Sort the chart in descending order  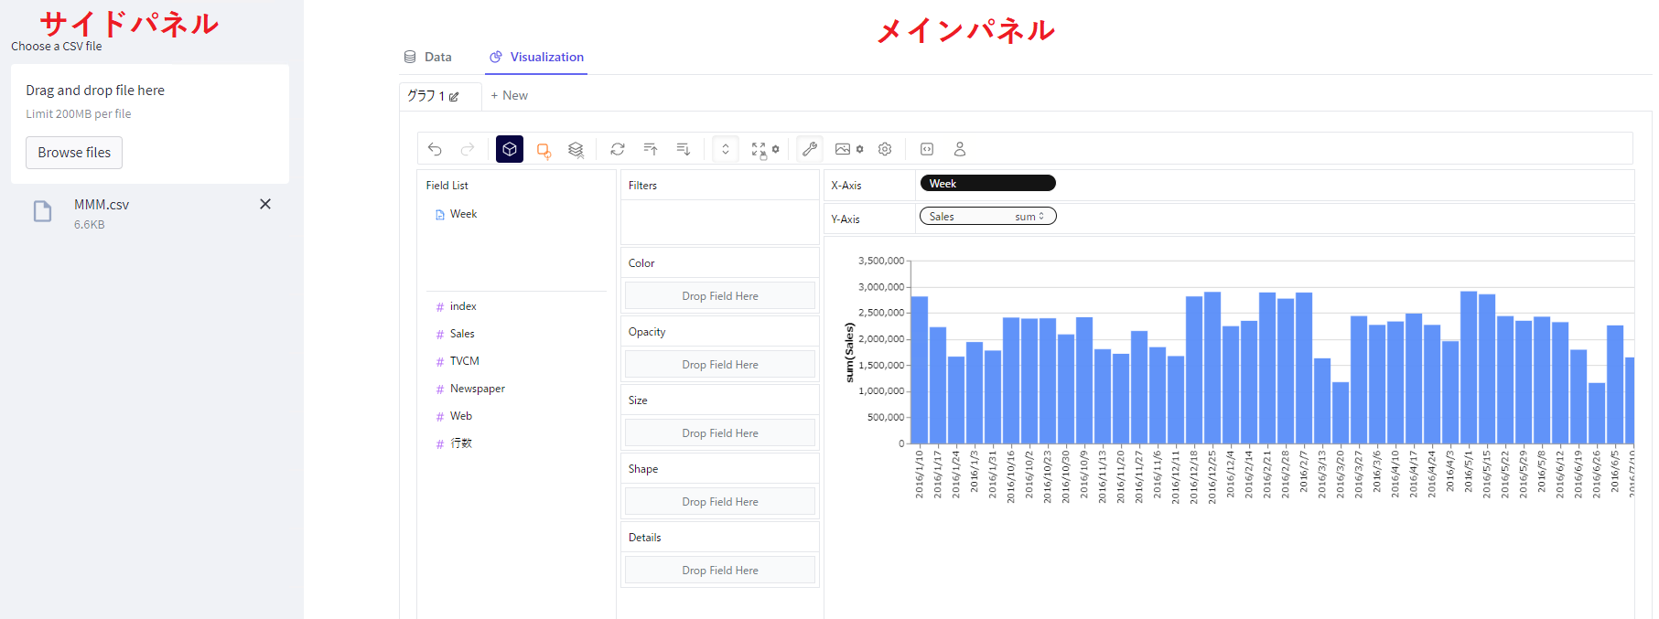point(684,149)
